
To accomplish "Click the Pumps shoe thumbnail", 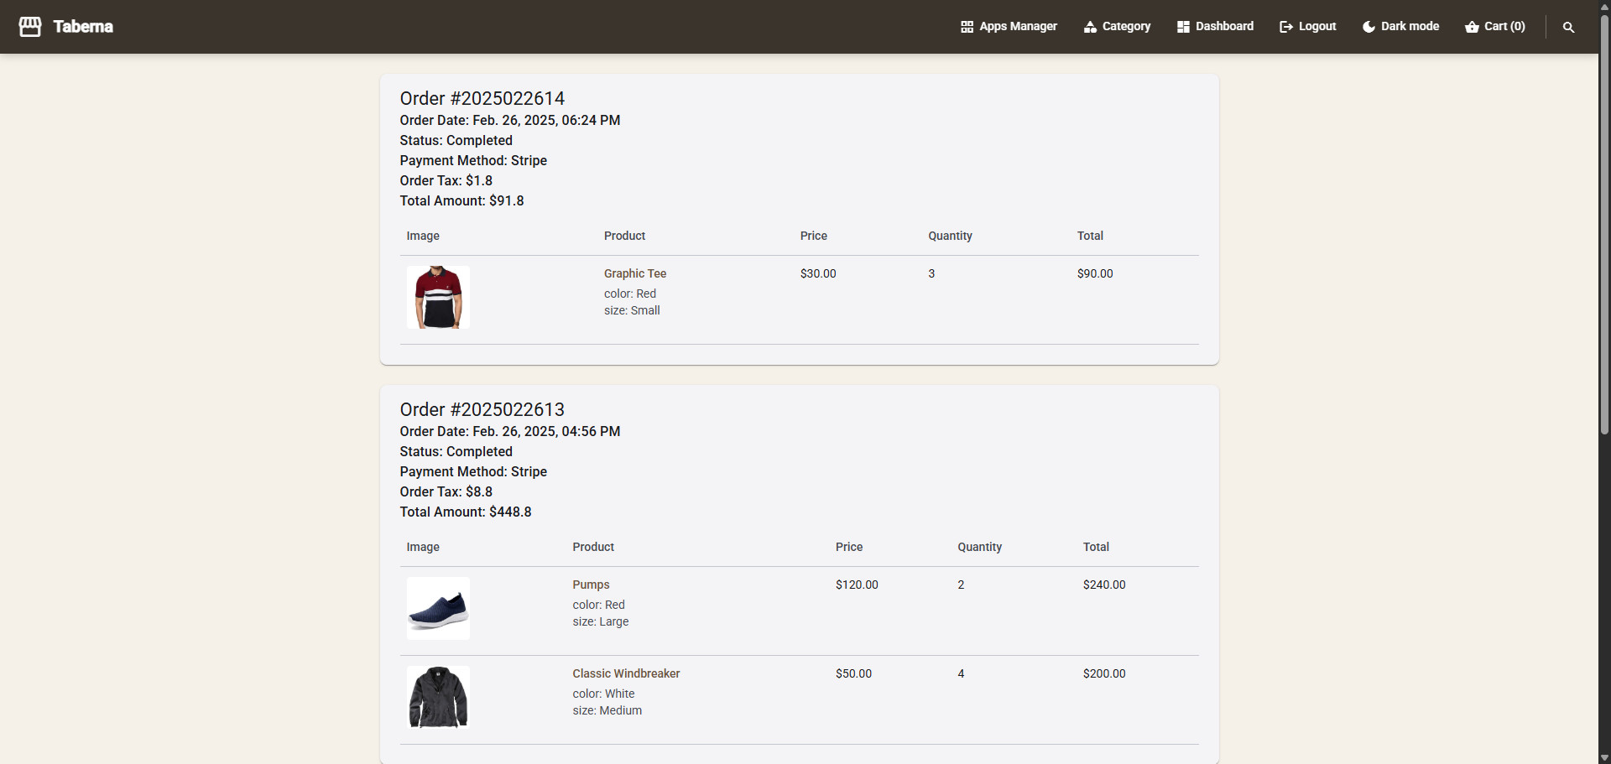I will pos(438,608).
